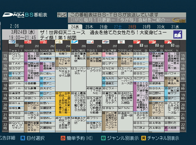Select 55 水戸黄門 第9部 program
196x145 pixels.
click(x=94, y=62)
